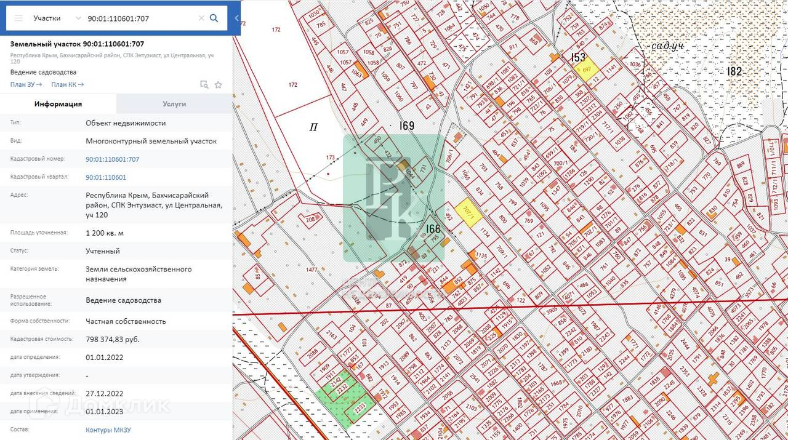The image size is (788, 440).
Task: Click the find-on-map icon beside the star
Action: [204, 85]
